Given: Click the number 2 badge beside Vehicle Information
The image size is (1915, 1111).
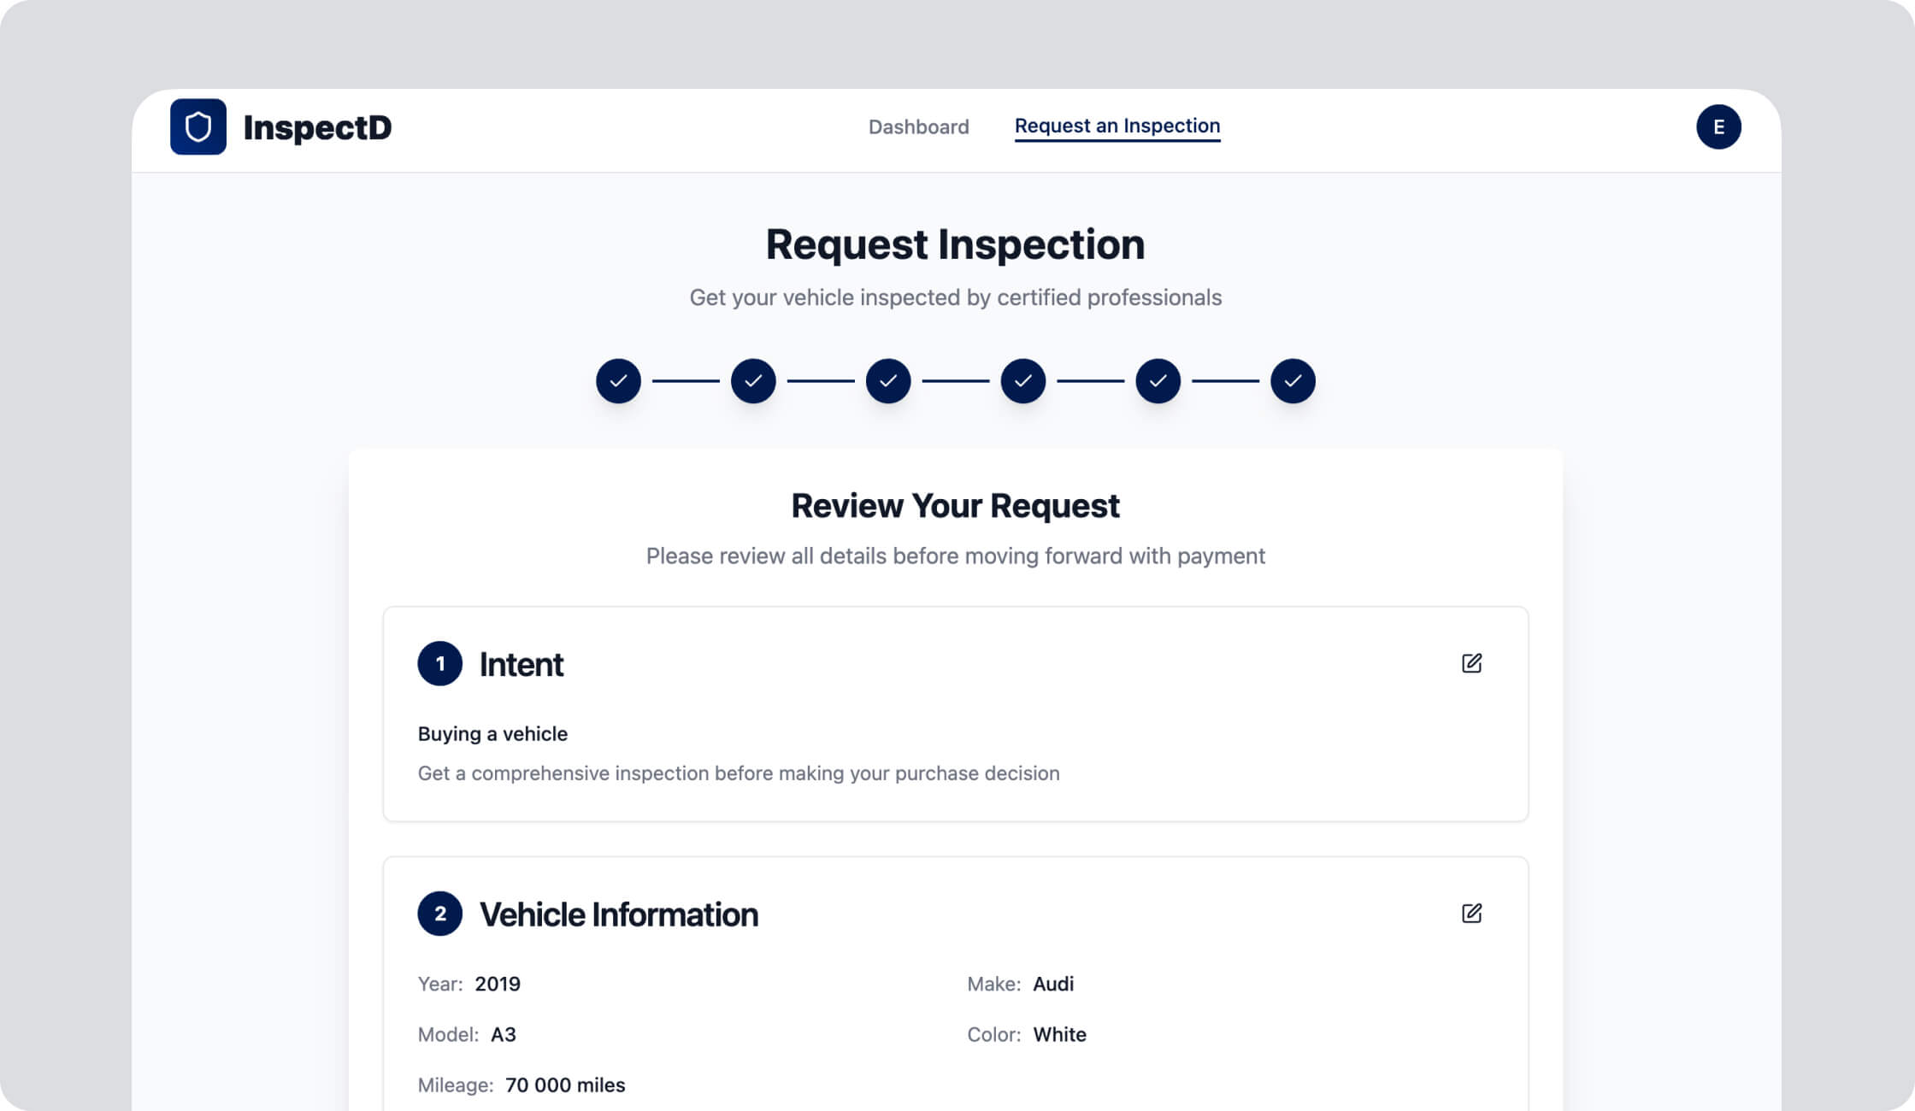Looking at the screenshot, I should coord(439,913).
